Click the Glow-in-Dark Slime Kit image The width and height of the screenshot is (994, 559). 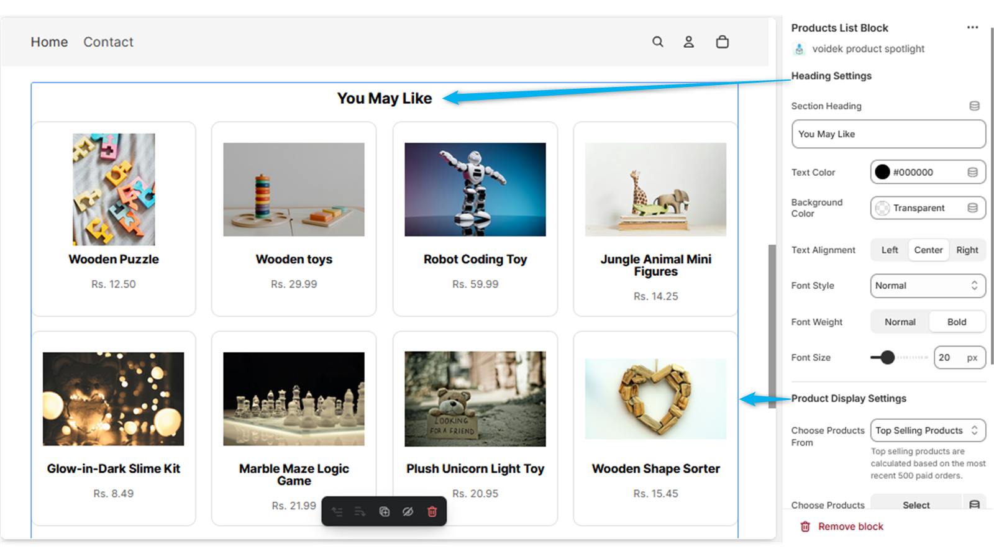(x=113, y=399)
